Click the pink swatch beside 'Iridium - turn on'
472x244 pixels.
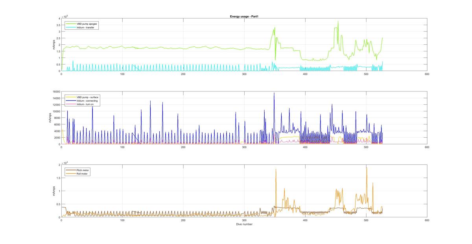click(71, 104)
